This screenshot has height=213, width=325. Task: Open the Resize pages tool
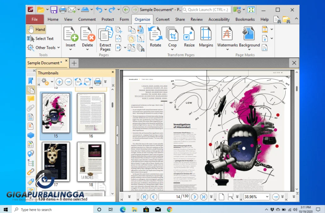point(189,37)
